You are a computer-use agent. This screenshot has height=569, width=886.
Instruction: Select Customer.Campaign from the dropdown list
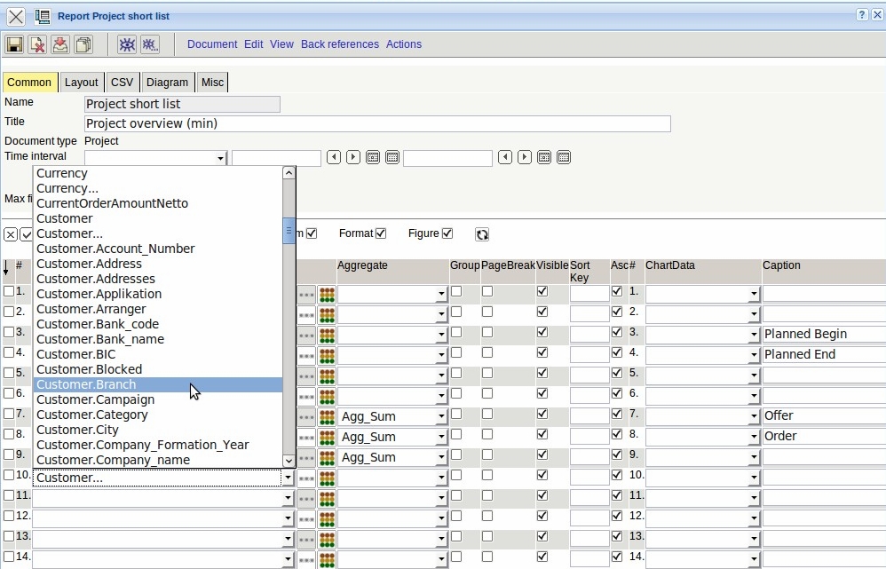(x=96, y=399)
